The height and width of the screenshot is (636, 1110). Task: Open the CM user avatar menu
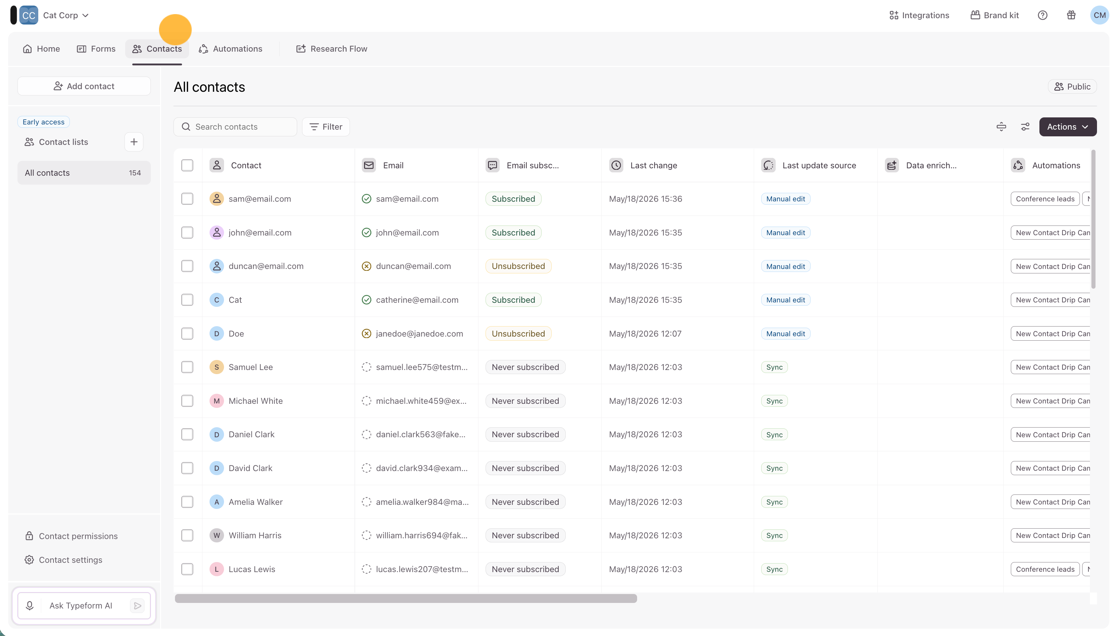tap(1100, 15)
